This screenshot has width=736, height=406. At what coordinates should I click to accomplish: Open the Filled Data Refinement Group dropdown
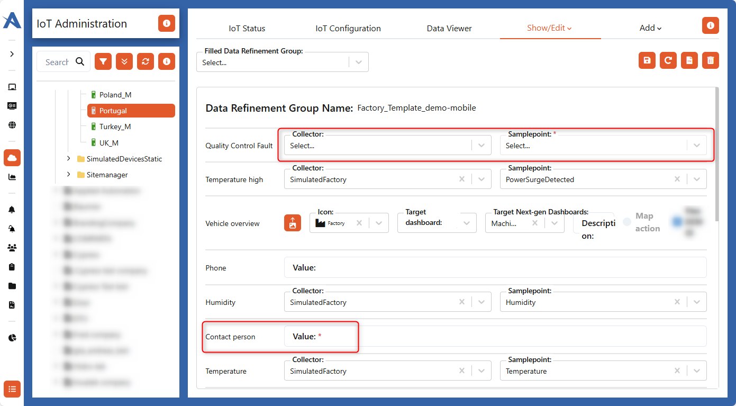[x=359, y=62]
